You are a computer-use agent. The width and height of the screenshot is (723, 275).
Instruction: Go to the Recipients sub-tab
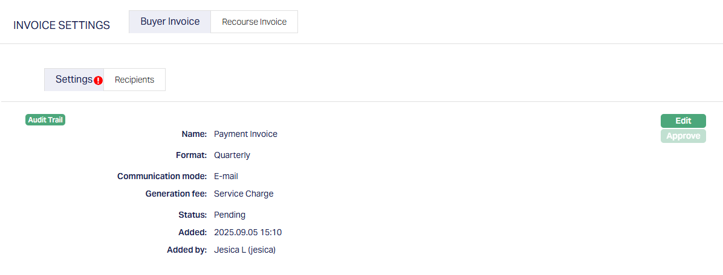134,80
